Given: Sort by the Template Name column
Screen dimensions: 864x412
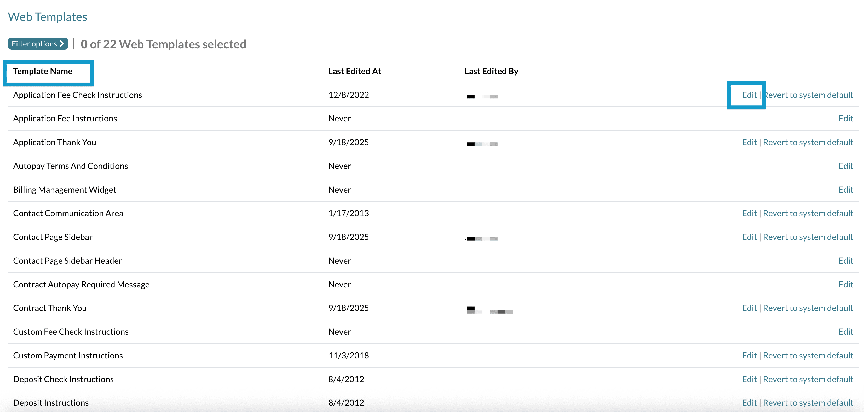Looking at the screenshot, I should click(x=43, y=71).
